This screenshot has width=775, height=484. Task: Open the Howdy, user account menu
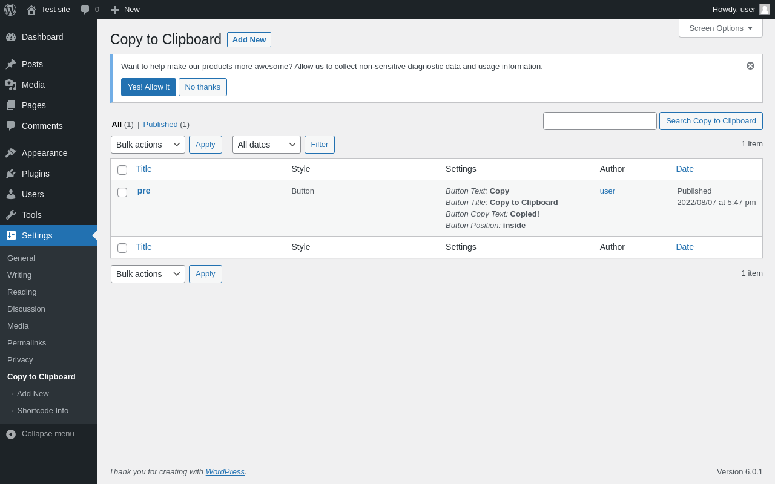(741, 9)
